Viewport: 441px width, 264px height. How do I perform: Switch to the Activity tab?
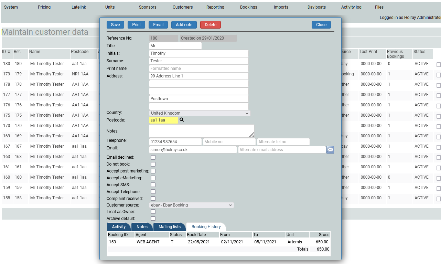[x=119, y=227]
